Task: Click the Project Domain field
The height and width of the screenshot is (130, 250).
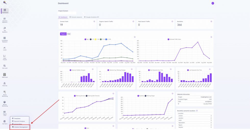Action: 67,13
